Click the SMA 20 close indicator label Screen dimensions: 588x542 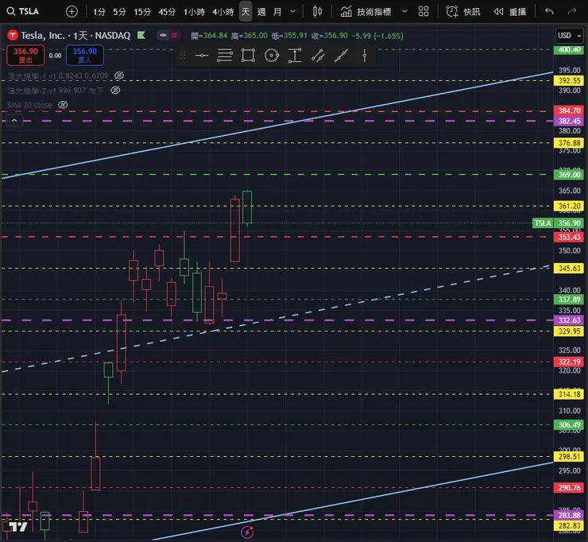tap(29, 105)
